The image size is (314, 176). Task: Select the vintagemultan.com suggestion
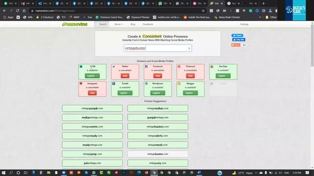coord(158,109)
